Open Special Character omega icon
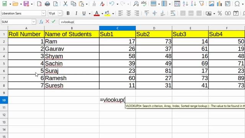This screenshot has width=245, height=138. click(237, 3)
